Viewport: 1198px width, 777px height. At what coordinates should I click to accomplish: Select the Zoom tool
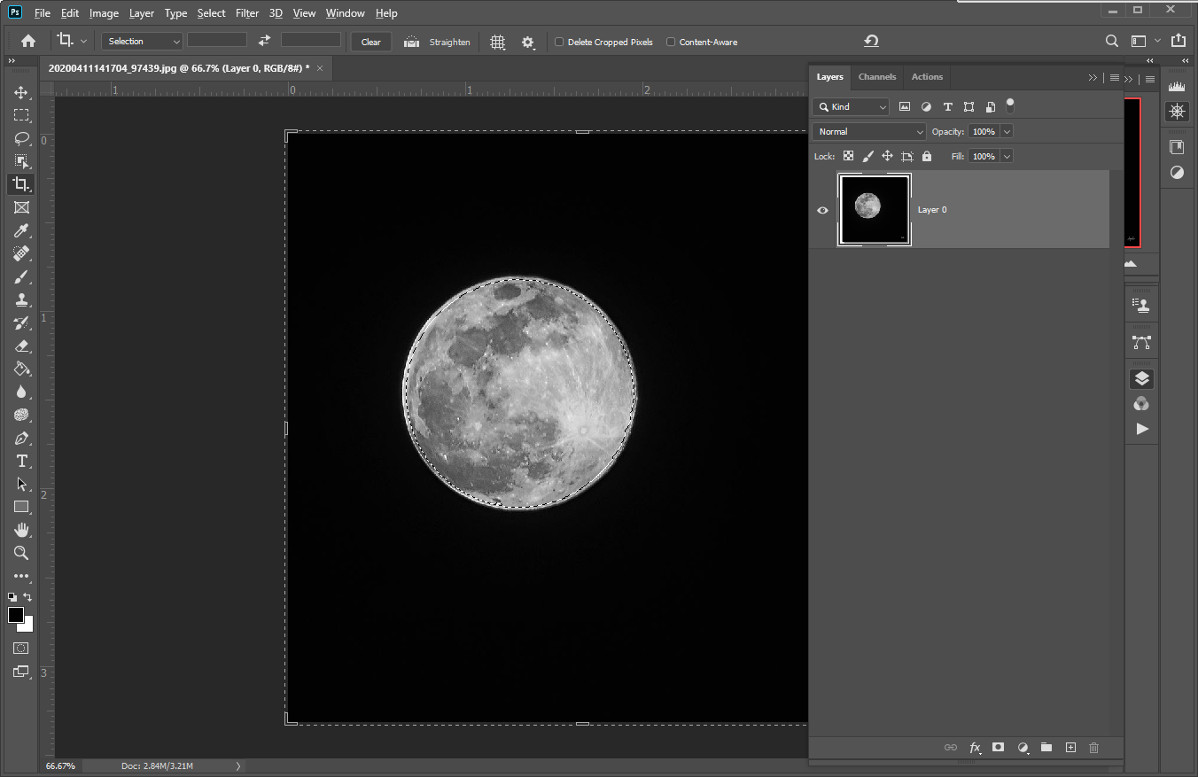[x=21, y=553]
